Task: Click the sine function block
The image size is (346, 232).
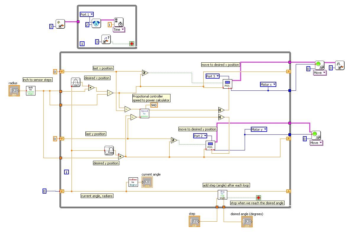Action: [109, 150]
